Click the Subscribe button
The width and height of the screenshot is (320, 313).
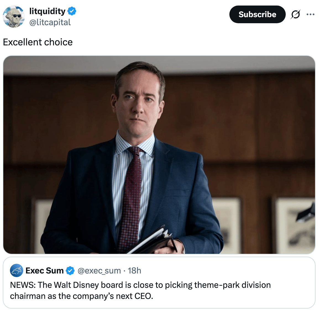click(x=257, y=14)
